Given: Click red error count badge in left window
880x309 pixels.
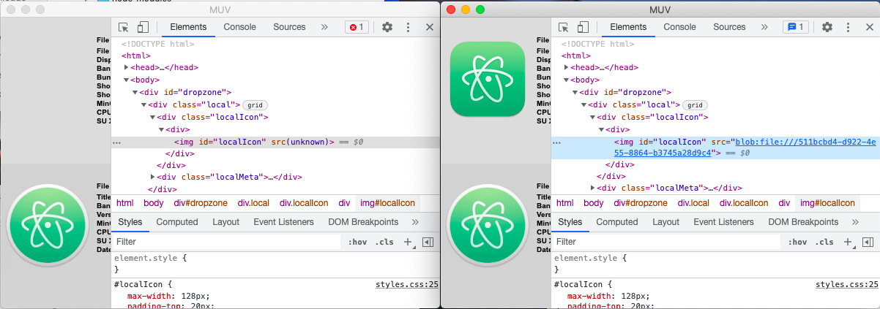Looking at the screenshot, I should pos(357,27).
